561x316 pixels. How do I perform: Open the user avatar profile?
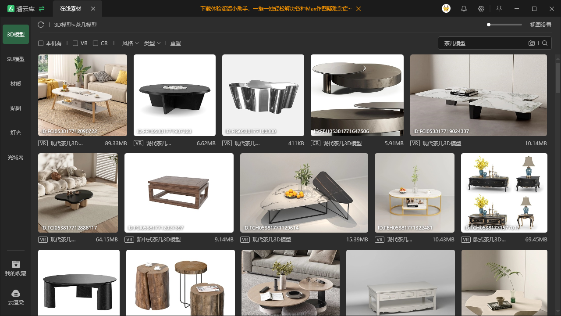446,9
